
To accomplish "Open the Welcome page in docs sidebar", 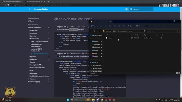I will 31,21.
